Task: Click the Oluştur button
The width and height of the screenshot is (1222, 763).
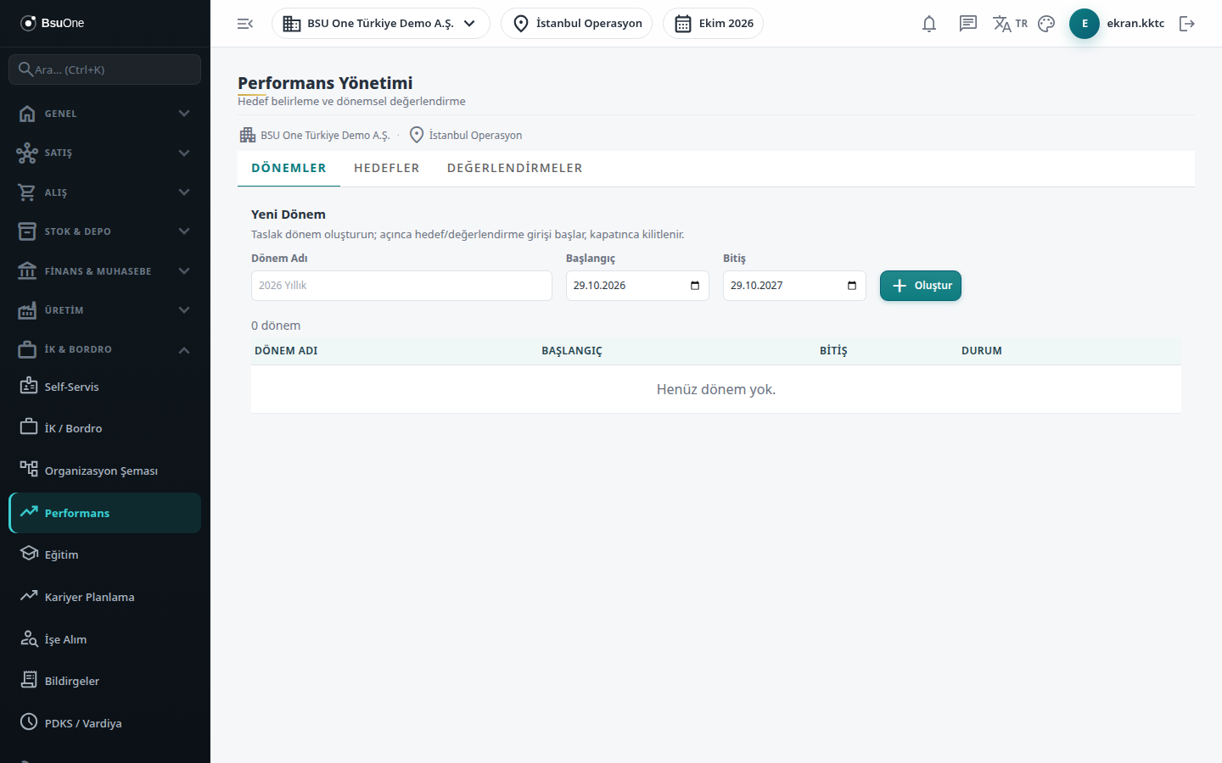Action: pyautogui.click(x=921, y=286)
